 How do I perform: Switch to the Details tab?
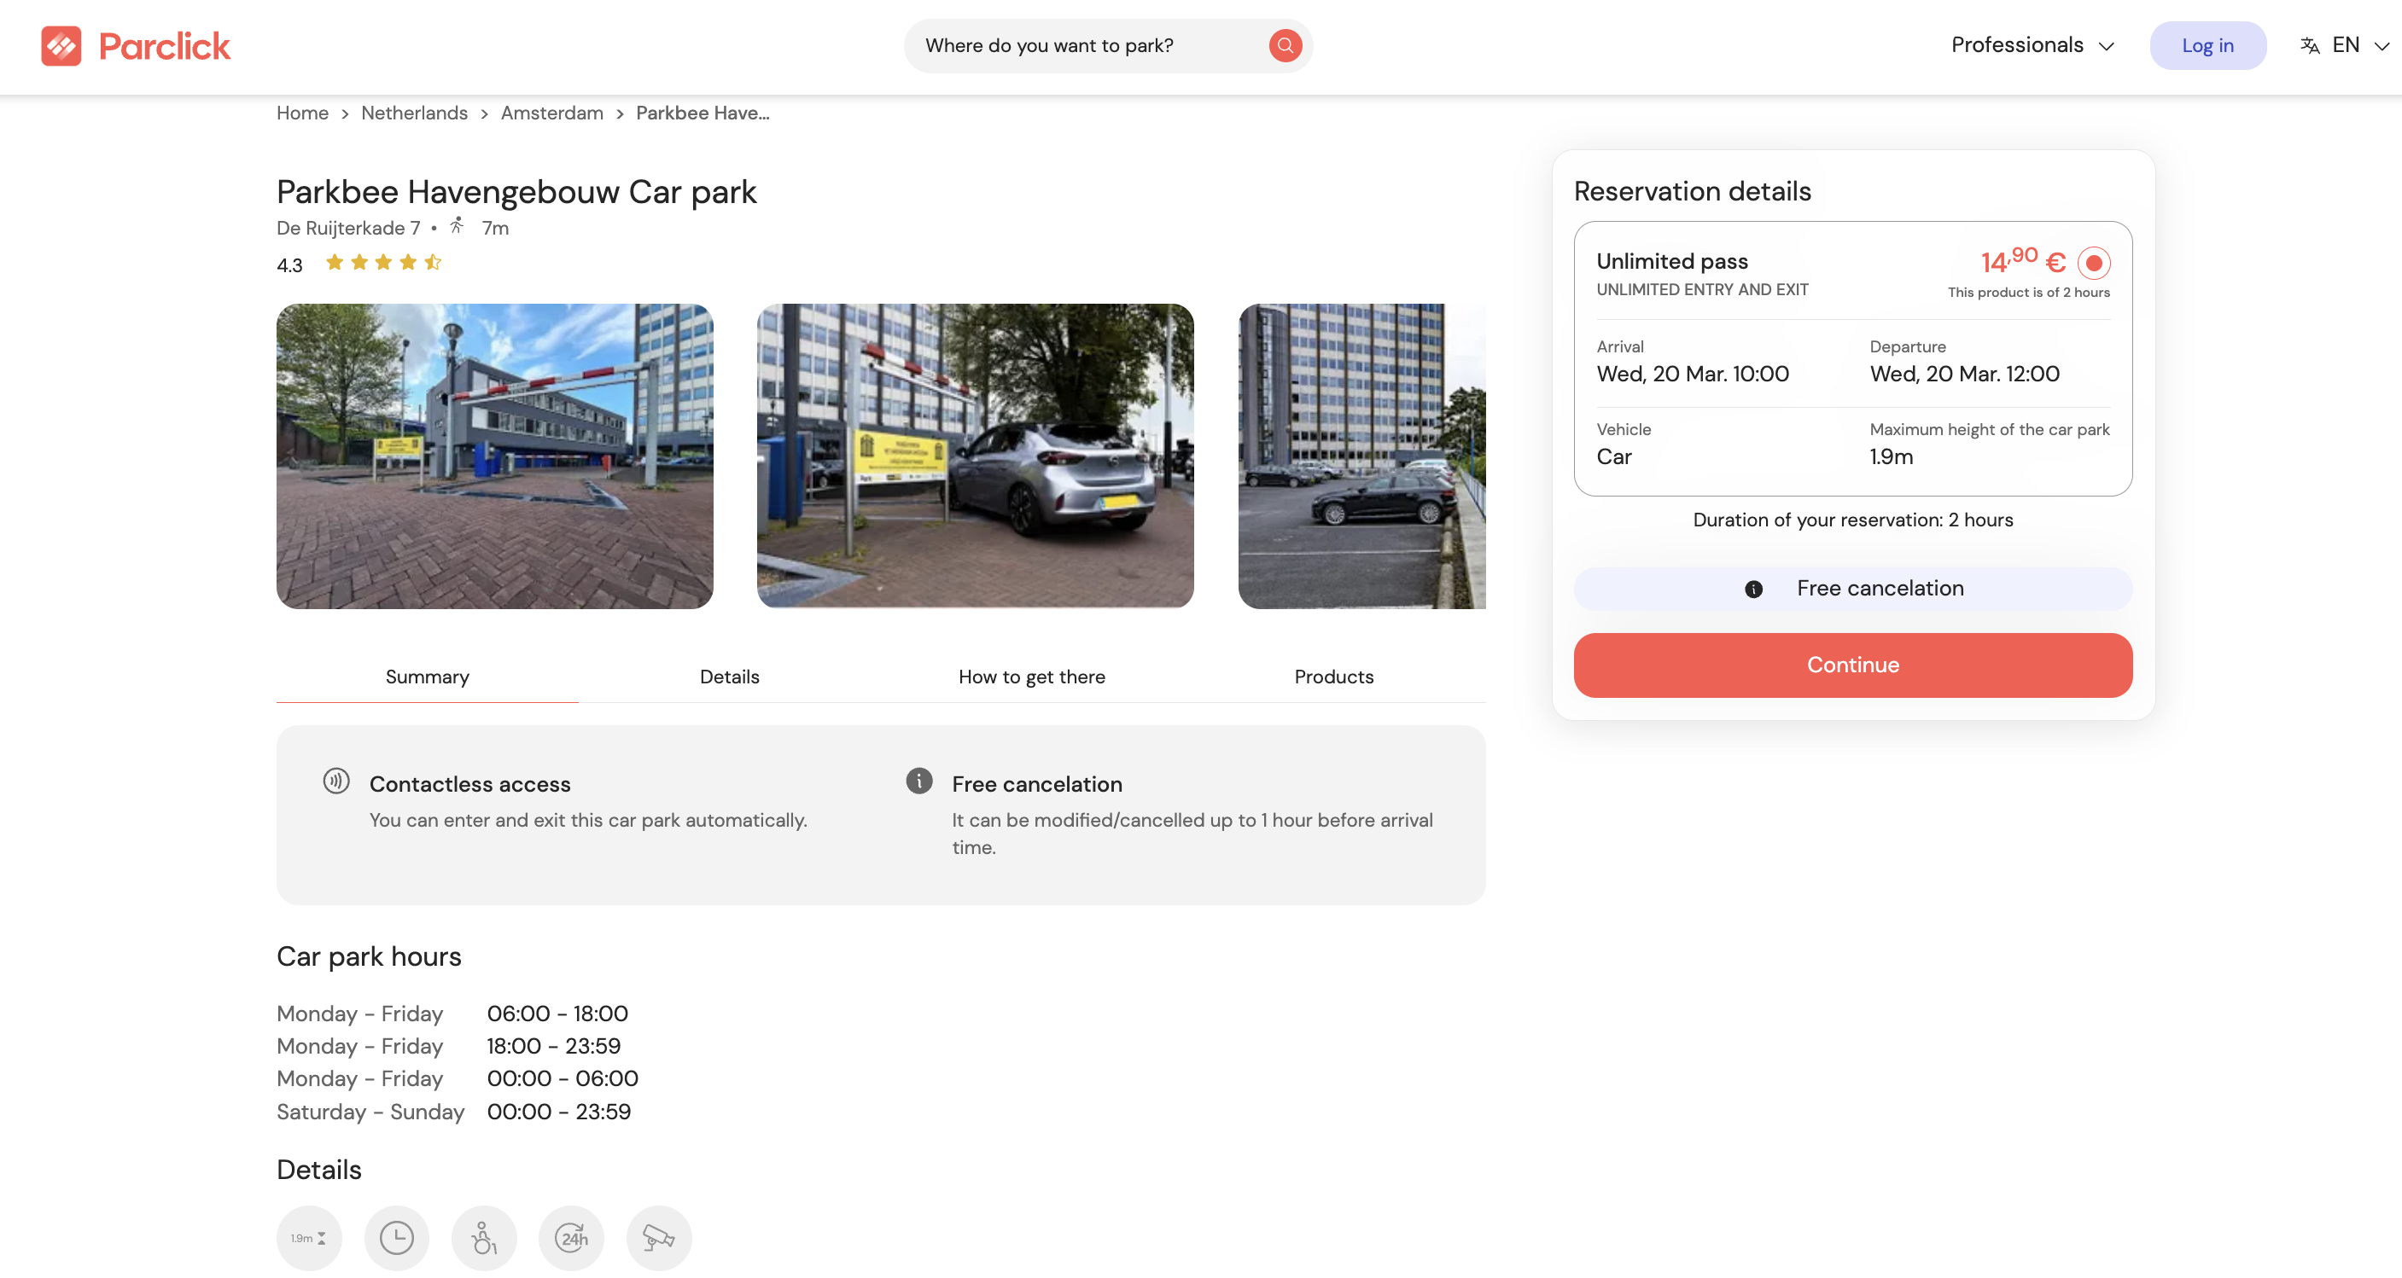click(729, 677)
